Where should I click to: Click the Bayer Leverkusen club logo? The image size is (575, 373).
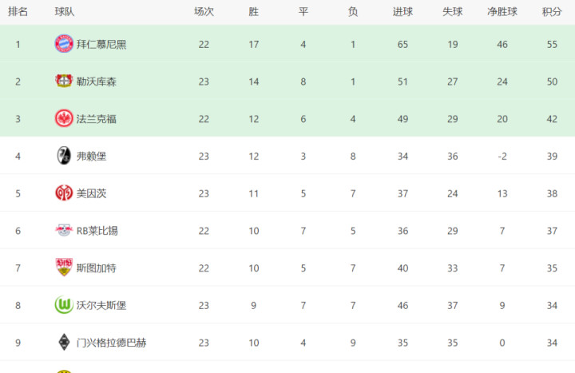[x=64, y=81]
